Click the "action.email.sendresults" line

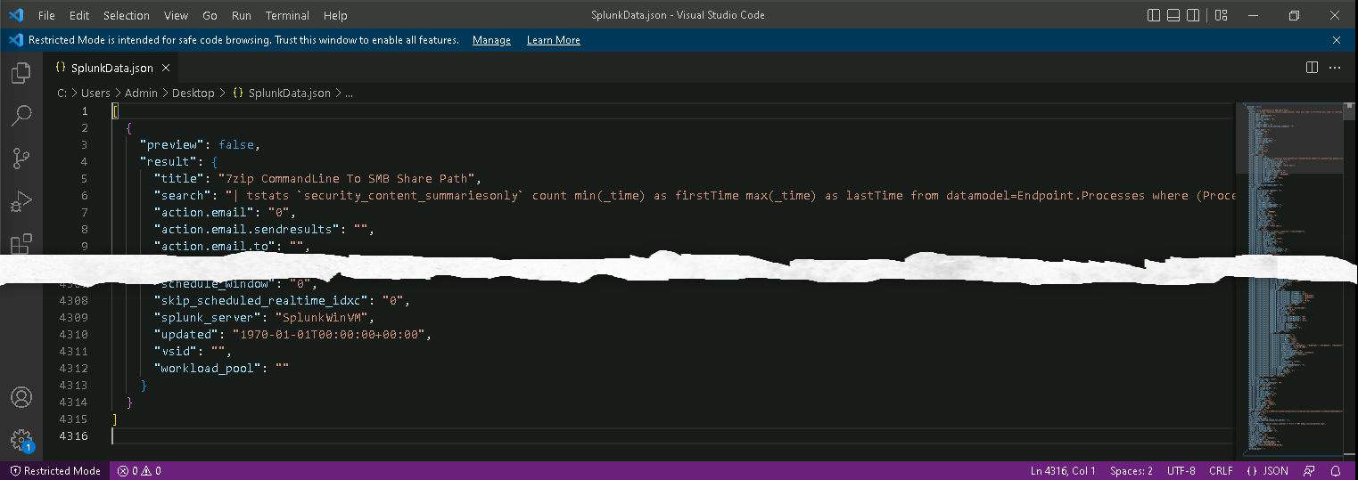point(264,229)
